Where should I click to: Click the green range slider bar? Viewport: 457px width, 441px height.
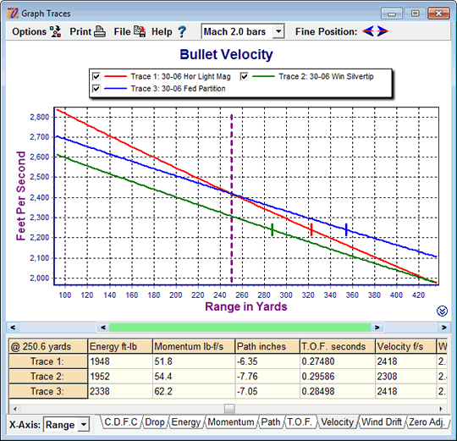[240, 328]
